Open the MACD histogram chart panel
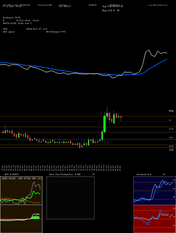This screenshot has height=233, width=176. [21, 219]
